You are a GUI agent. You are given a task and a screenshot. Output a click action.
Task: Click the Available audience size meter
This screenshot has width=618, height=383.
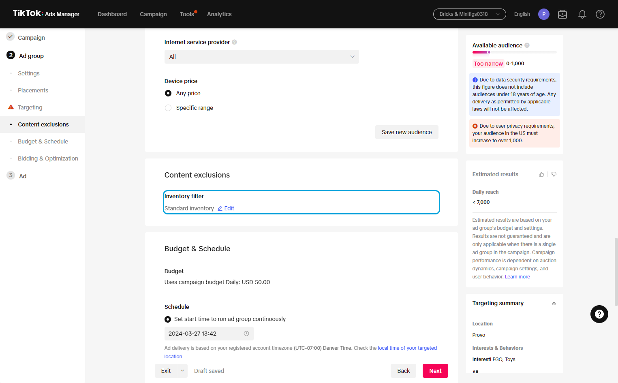click(x=515, y=52)
